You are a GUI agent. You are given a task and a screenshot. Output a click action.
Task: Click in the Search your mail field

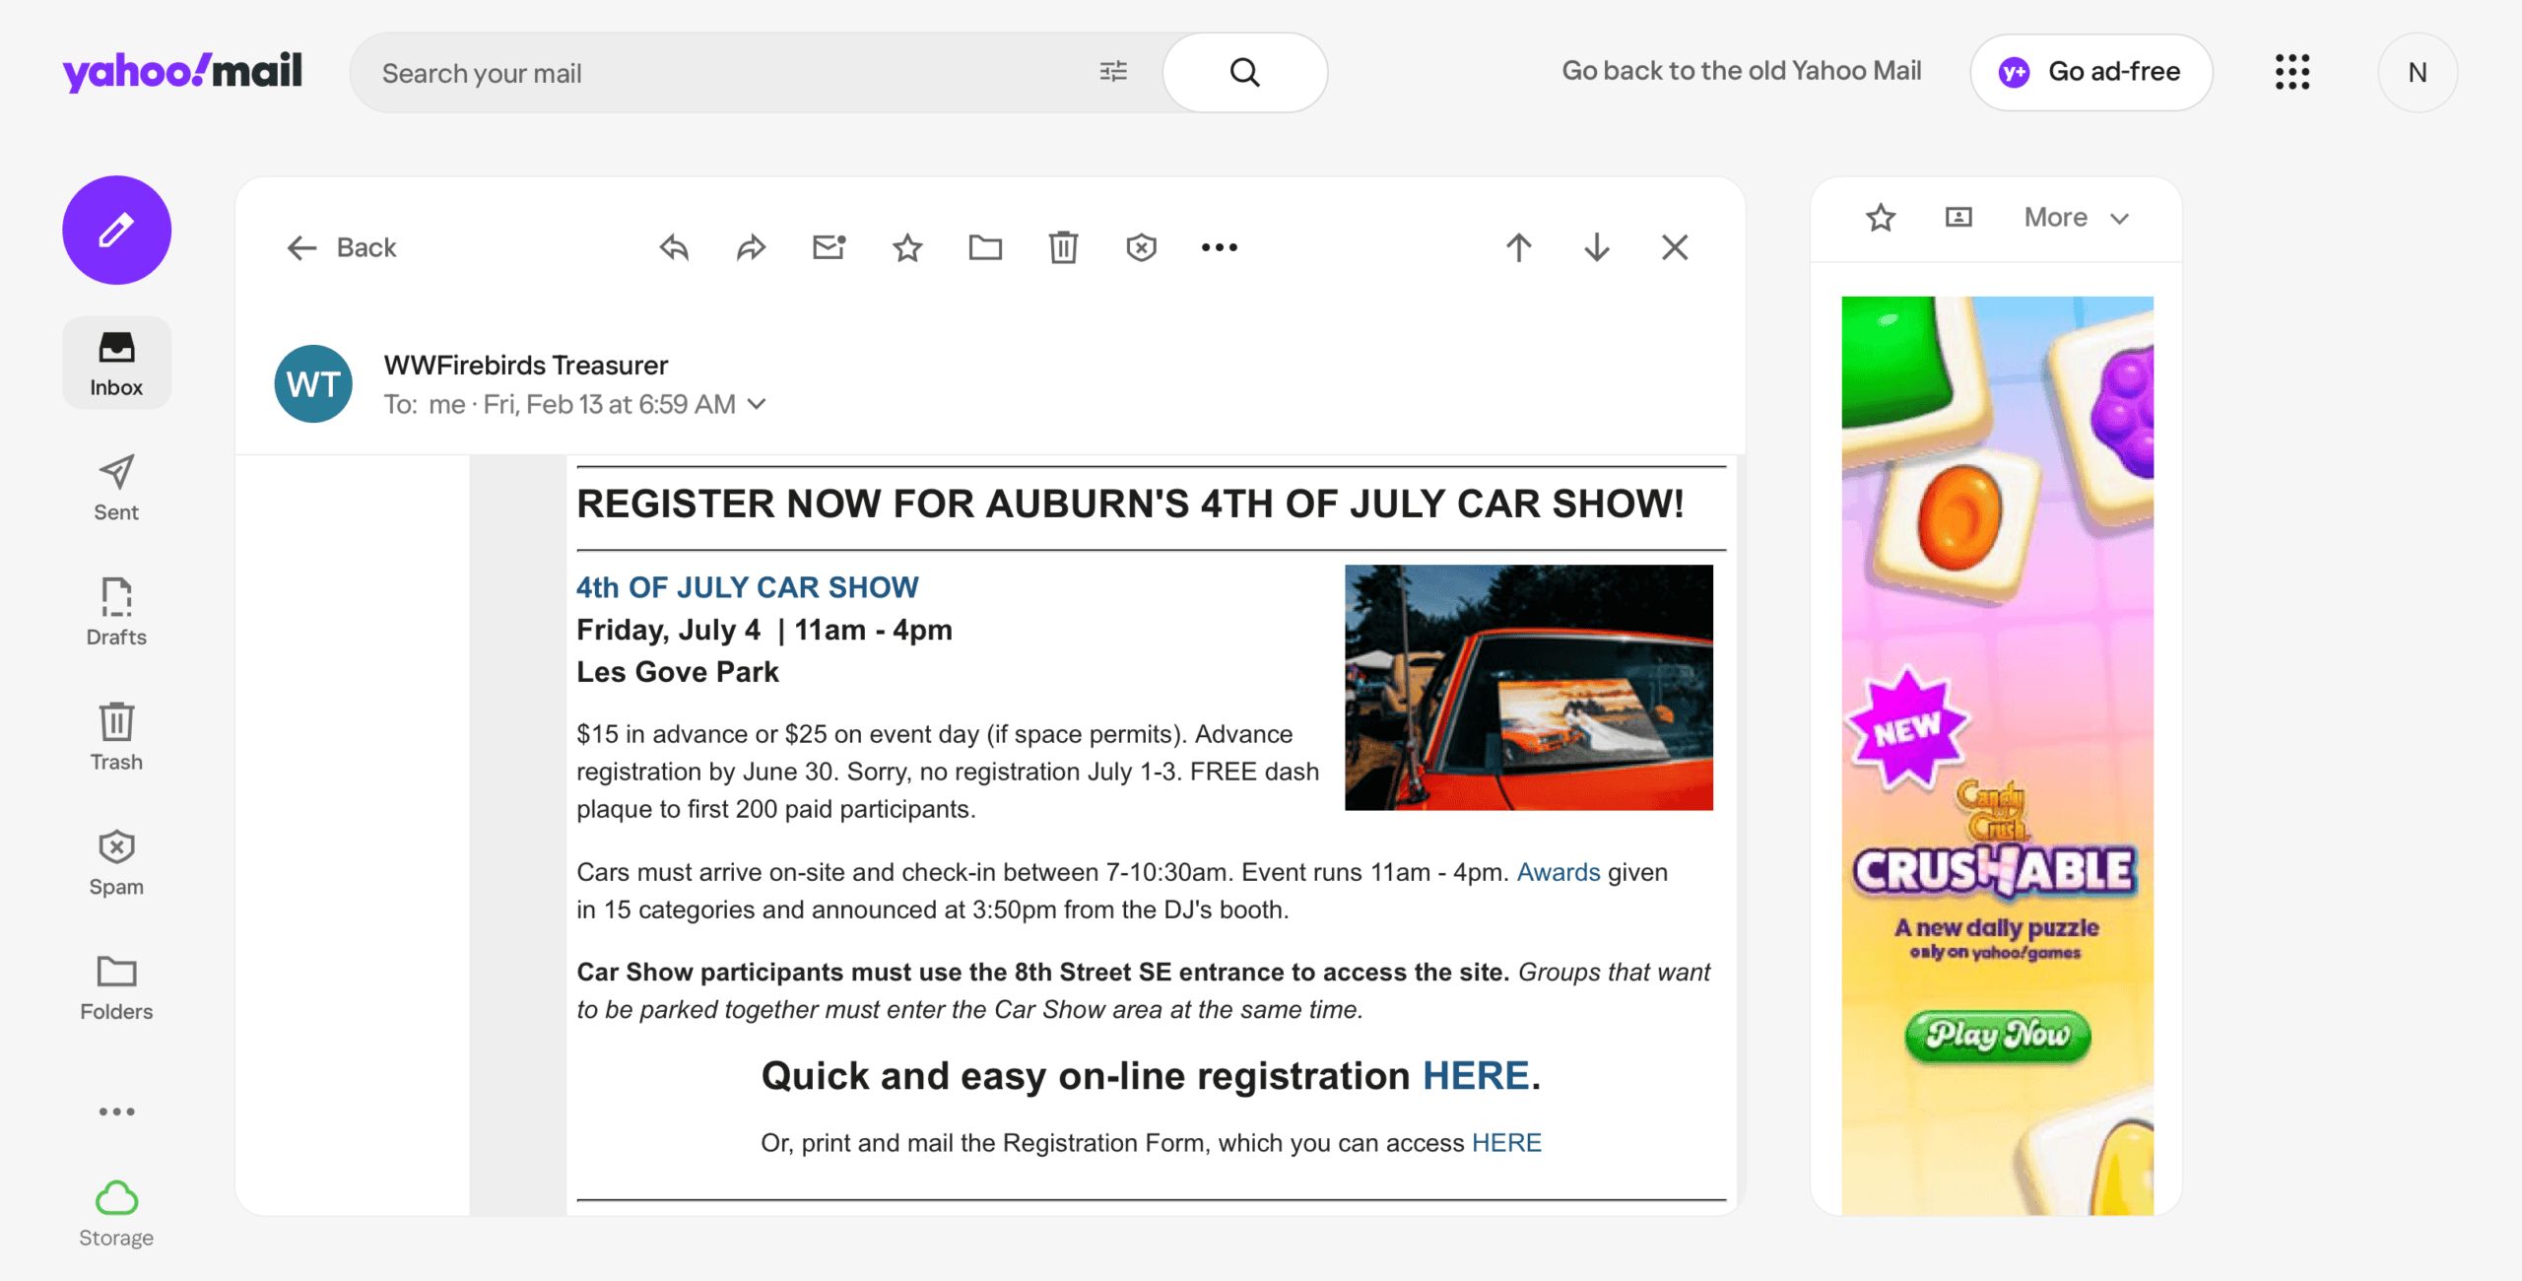coord(729,73)
